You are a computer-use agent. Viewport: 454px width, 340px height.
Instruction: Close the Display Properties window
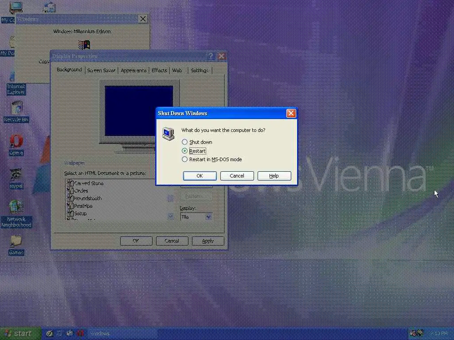point(222,56)
